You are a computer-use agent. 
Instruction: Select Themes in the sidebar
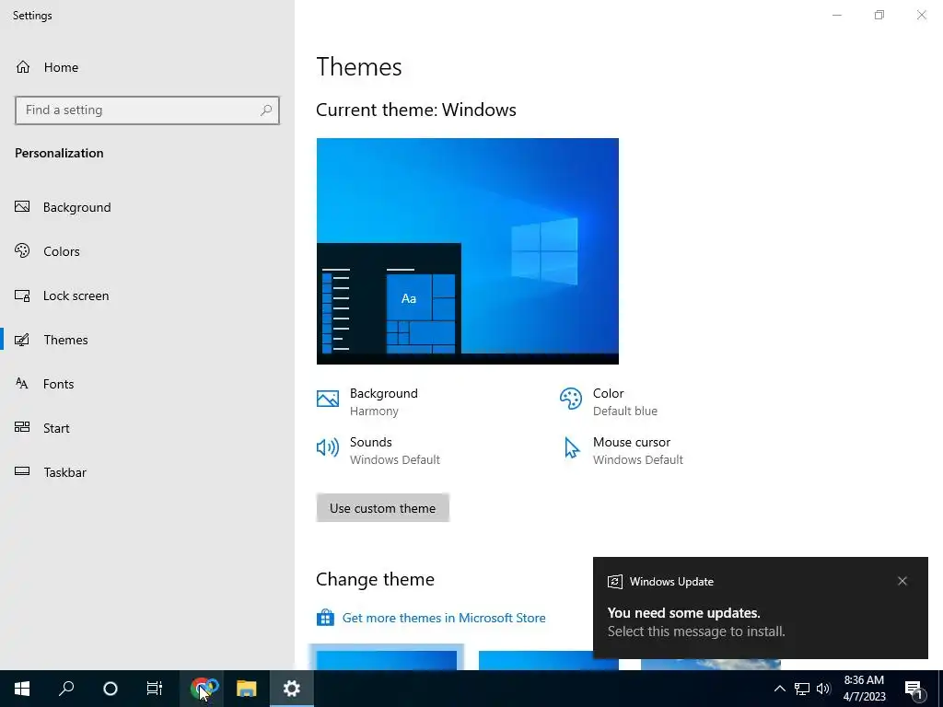click(52, 340)
